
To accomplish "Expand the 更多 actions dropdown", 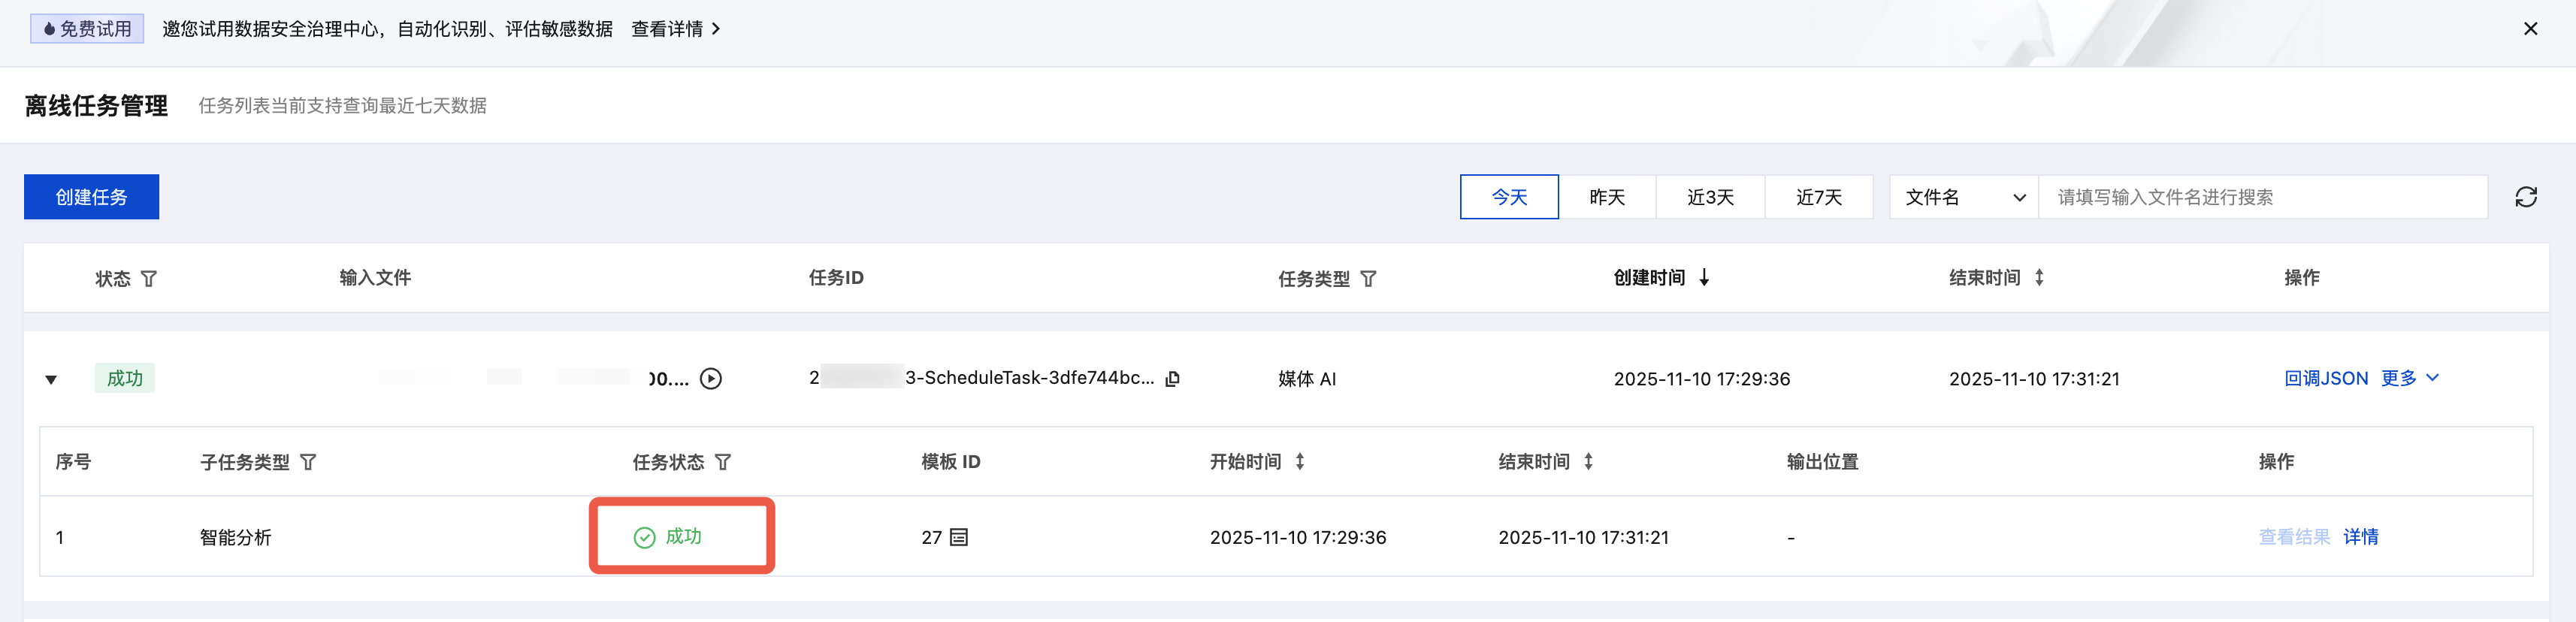I will point(2410,378).
